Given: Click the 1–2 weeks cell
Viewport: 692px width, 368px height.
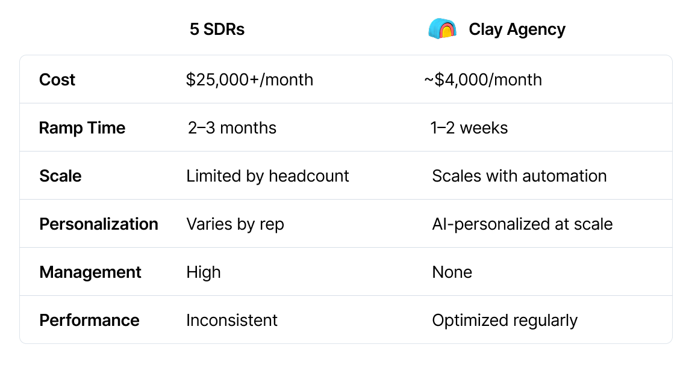Looking at the screenshot, I should tap(469, 128).
